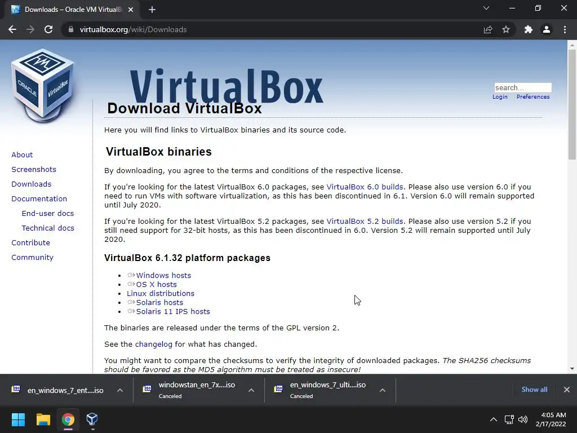The height and width of the screenshot is (433, 577).
Task: Click the ISO file icon of en_windows_7_ulti
Action: tap(278, 389)
